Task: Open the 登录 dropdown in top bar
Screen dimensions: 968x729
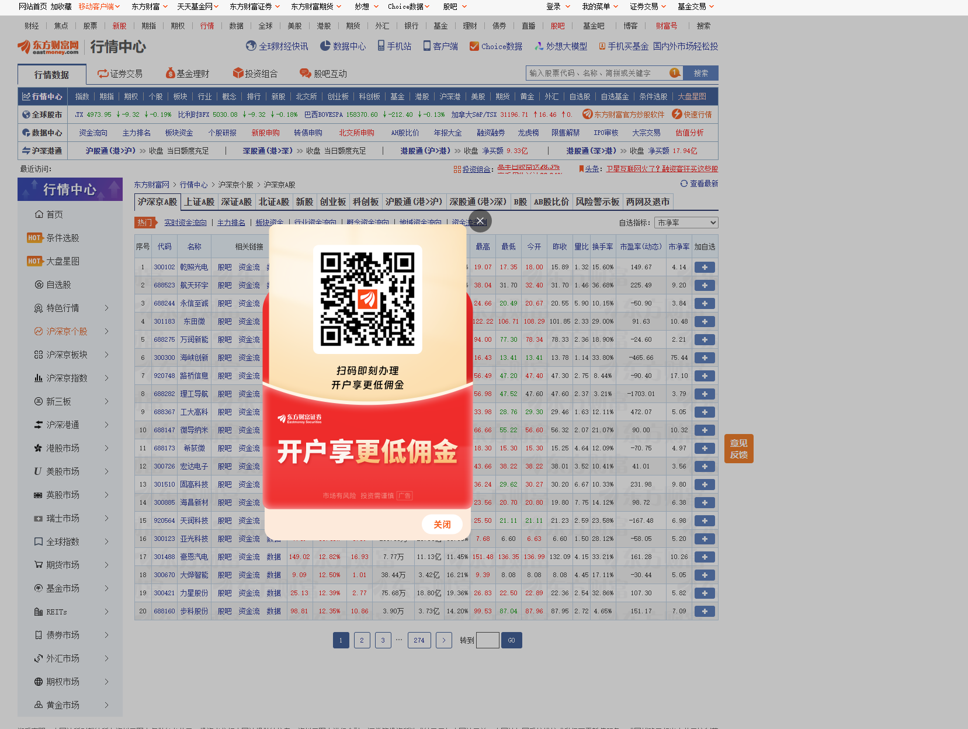Action: (558, 6)
